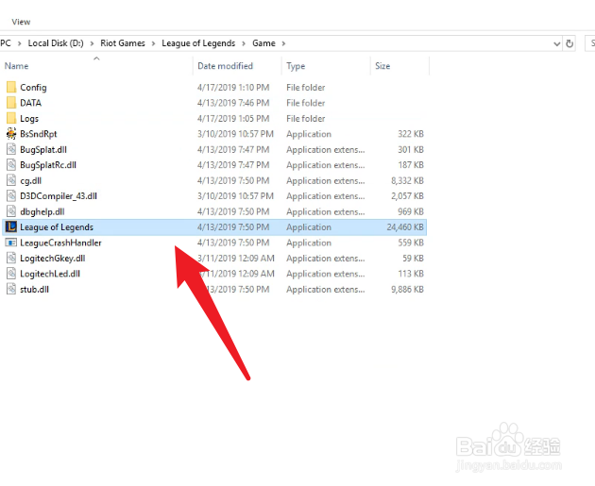Select the D3DCompiler_43.dll file name
595x486 pixels.
59,196
